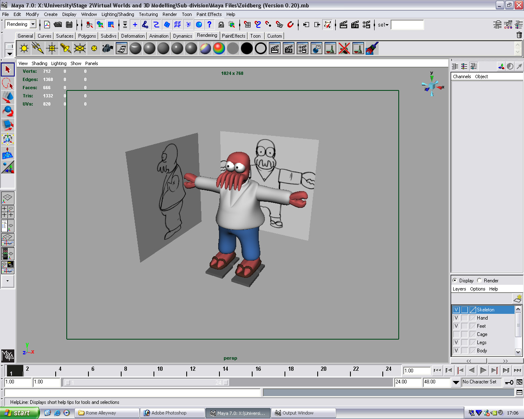
Task: Open the sel field mode dropdown arrow
Action: click(x=387, y=25)
